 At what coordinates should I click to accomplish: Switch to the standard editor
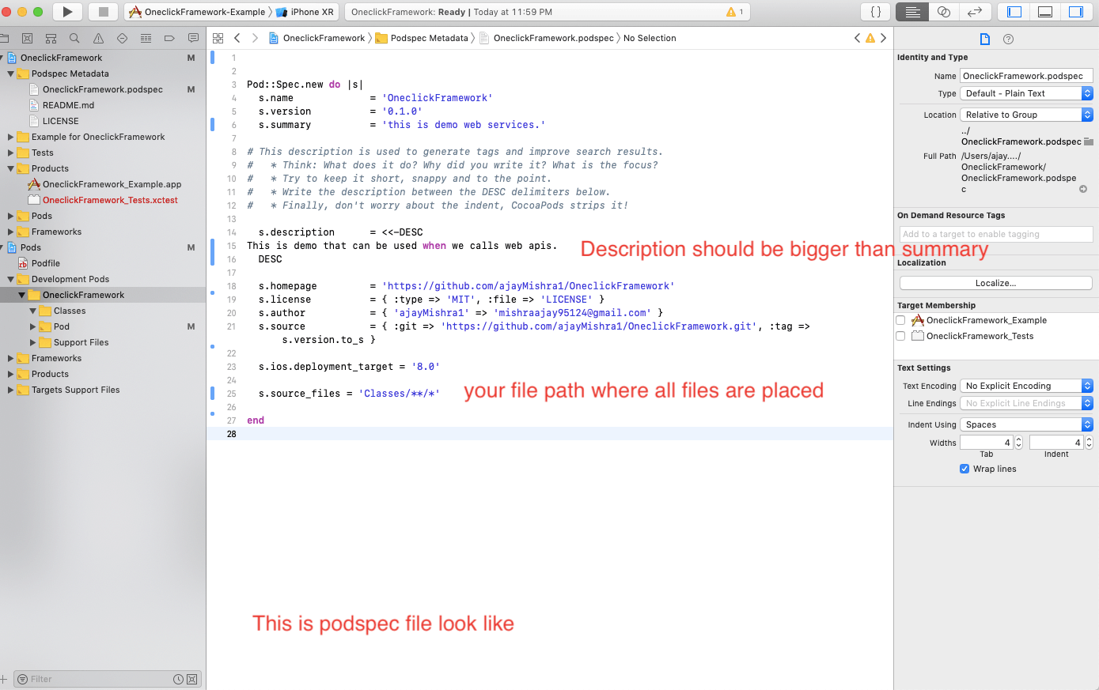pos(912,12)
